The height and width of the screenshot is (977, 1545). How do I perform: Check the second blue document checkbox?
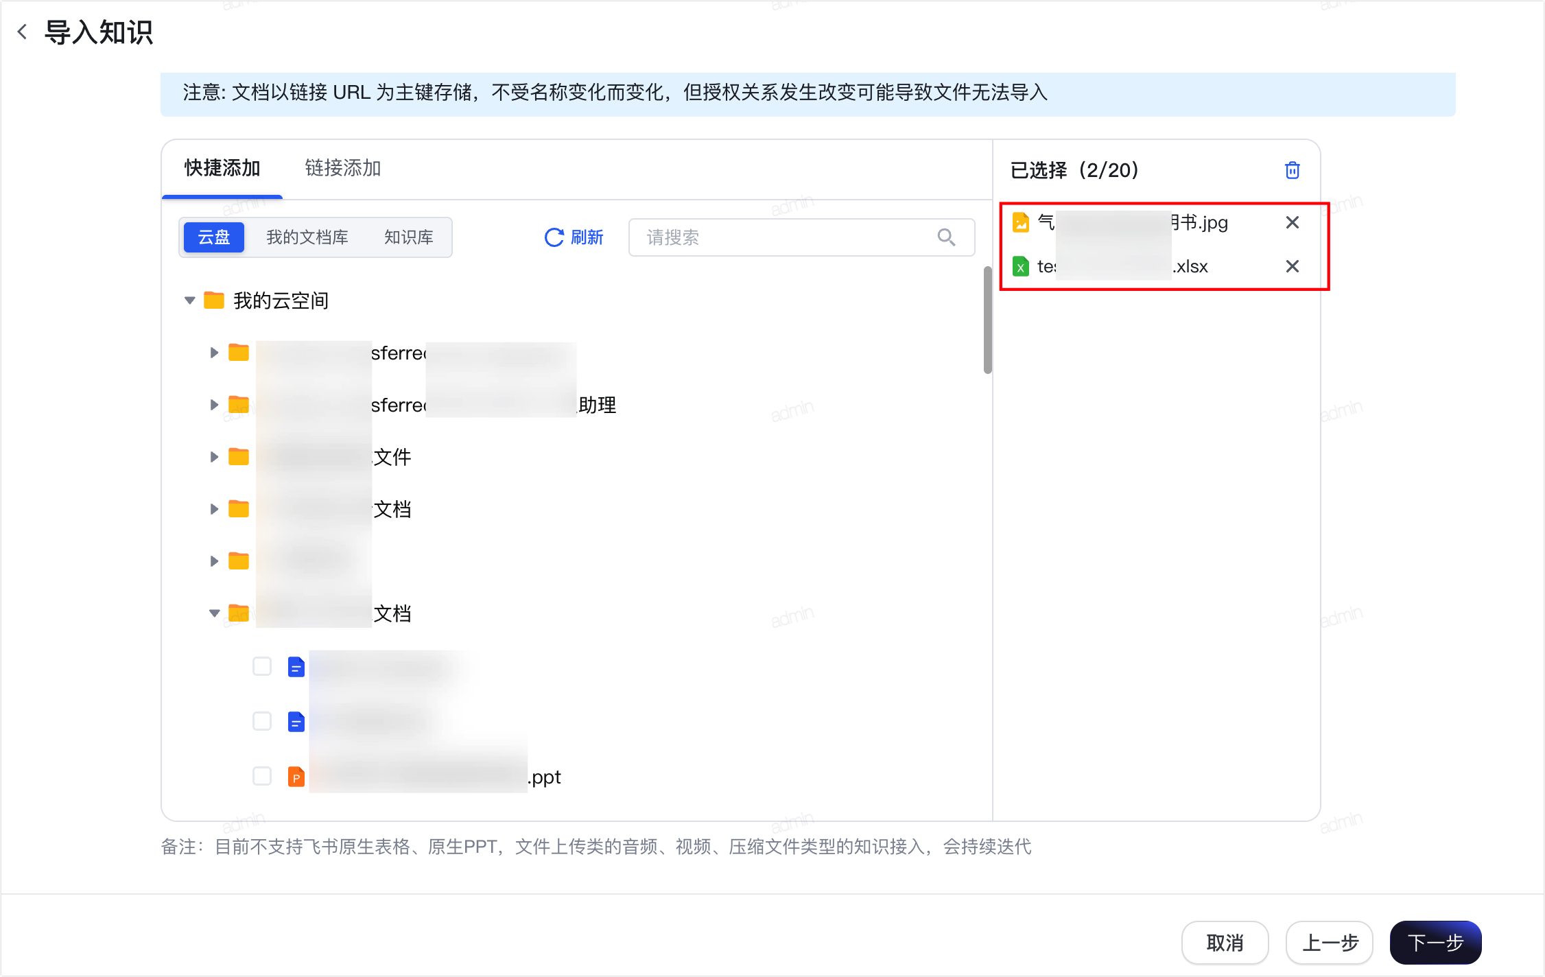(262, 721)
